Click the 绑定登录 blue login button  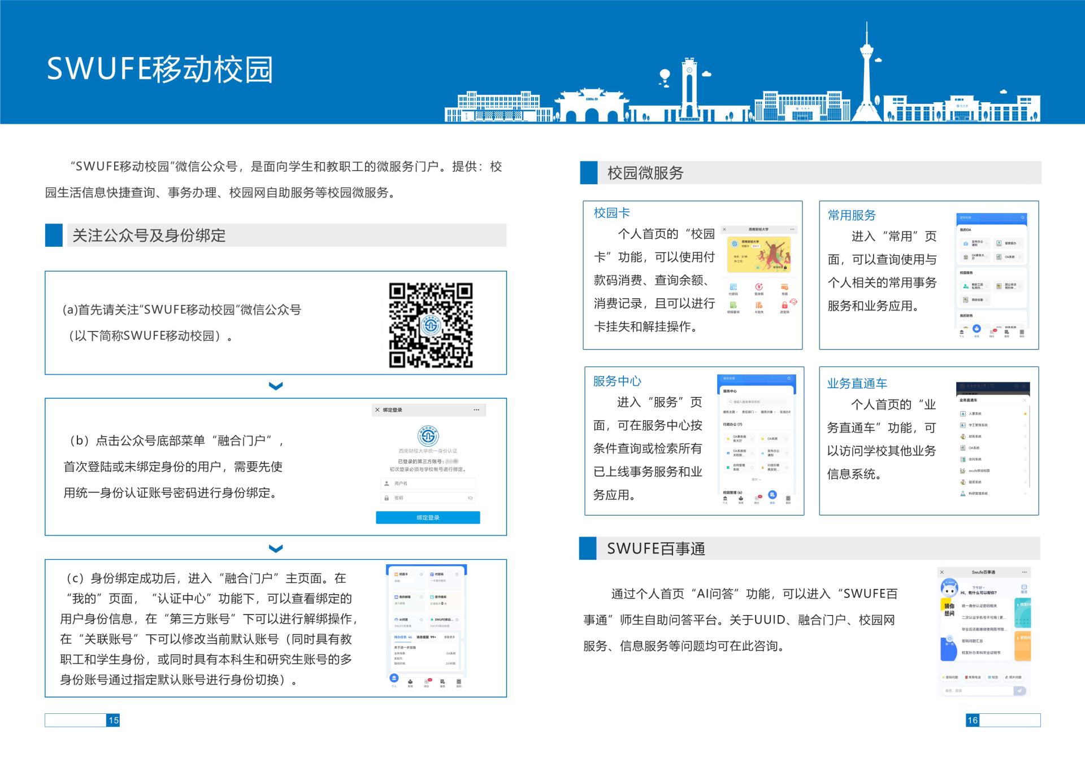[428, 517]
